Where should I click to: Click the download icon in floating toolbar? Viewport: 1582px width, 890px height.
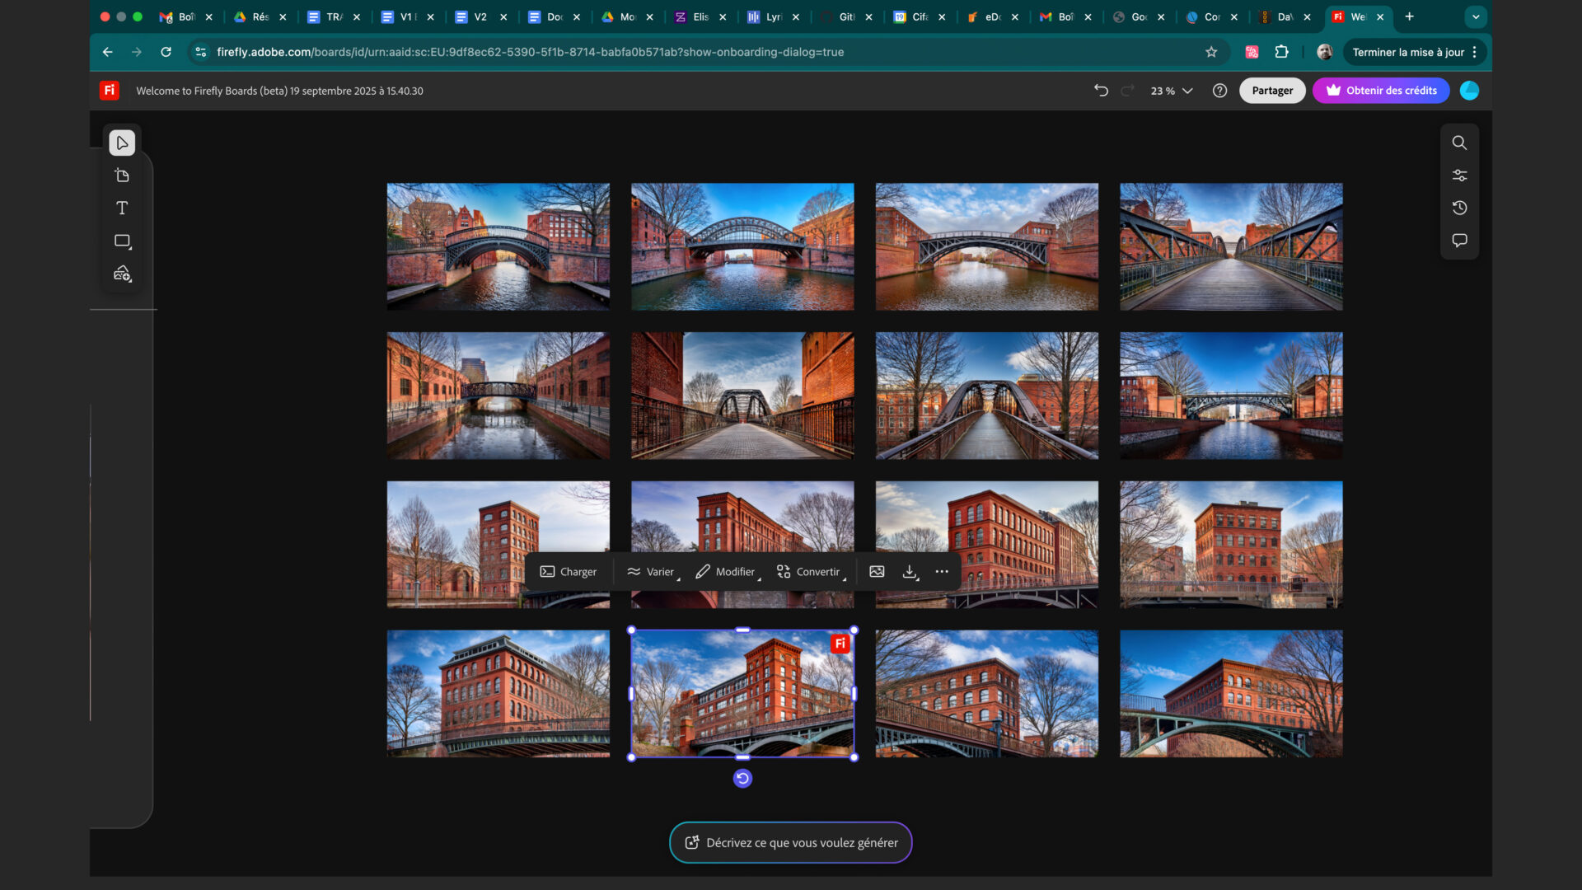[x=910, y=572]
